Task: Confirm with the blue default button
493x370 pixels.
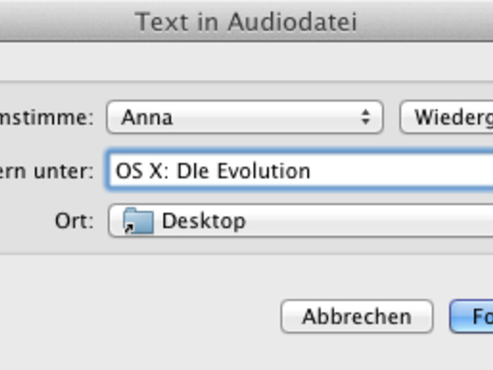Action: [x=474, y=316]
